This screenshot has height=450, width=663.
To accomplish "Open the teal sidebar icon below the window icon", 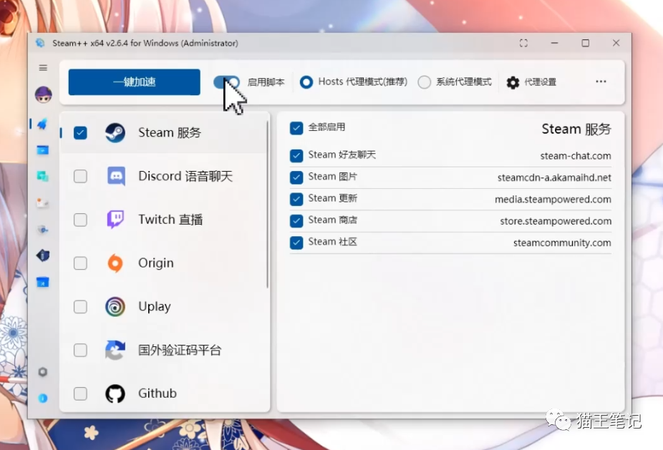I will [43, 176].
